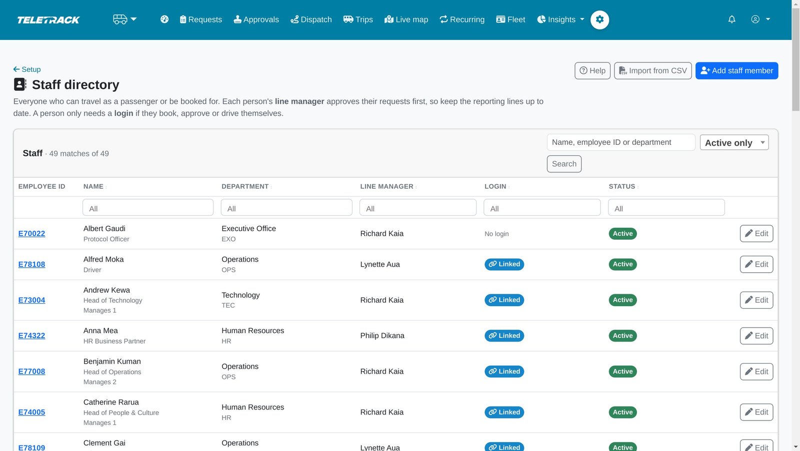This screenshot has height=451, width=800.
Task: Open the Login filter dropdown
Action: point(542,208)
